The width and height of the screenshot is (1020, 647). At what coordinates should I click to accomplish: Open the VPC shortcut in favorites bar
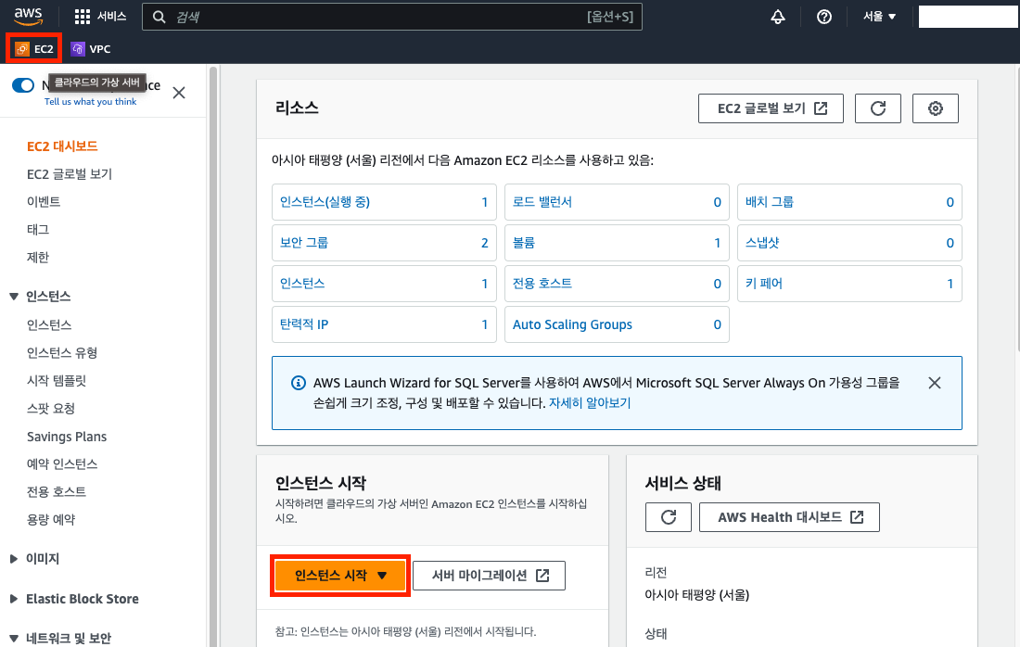[91, 49]
